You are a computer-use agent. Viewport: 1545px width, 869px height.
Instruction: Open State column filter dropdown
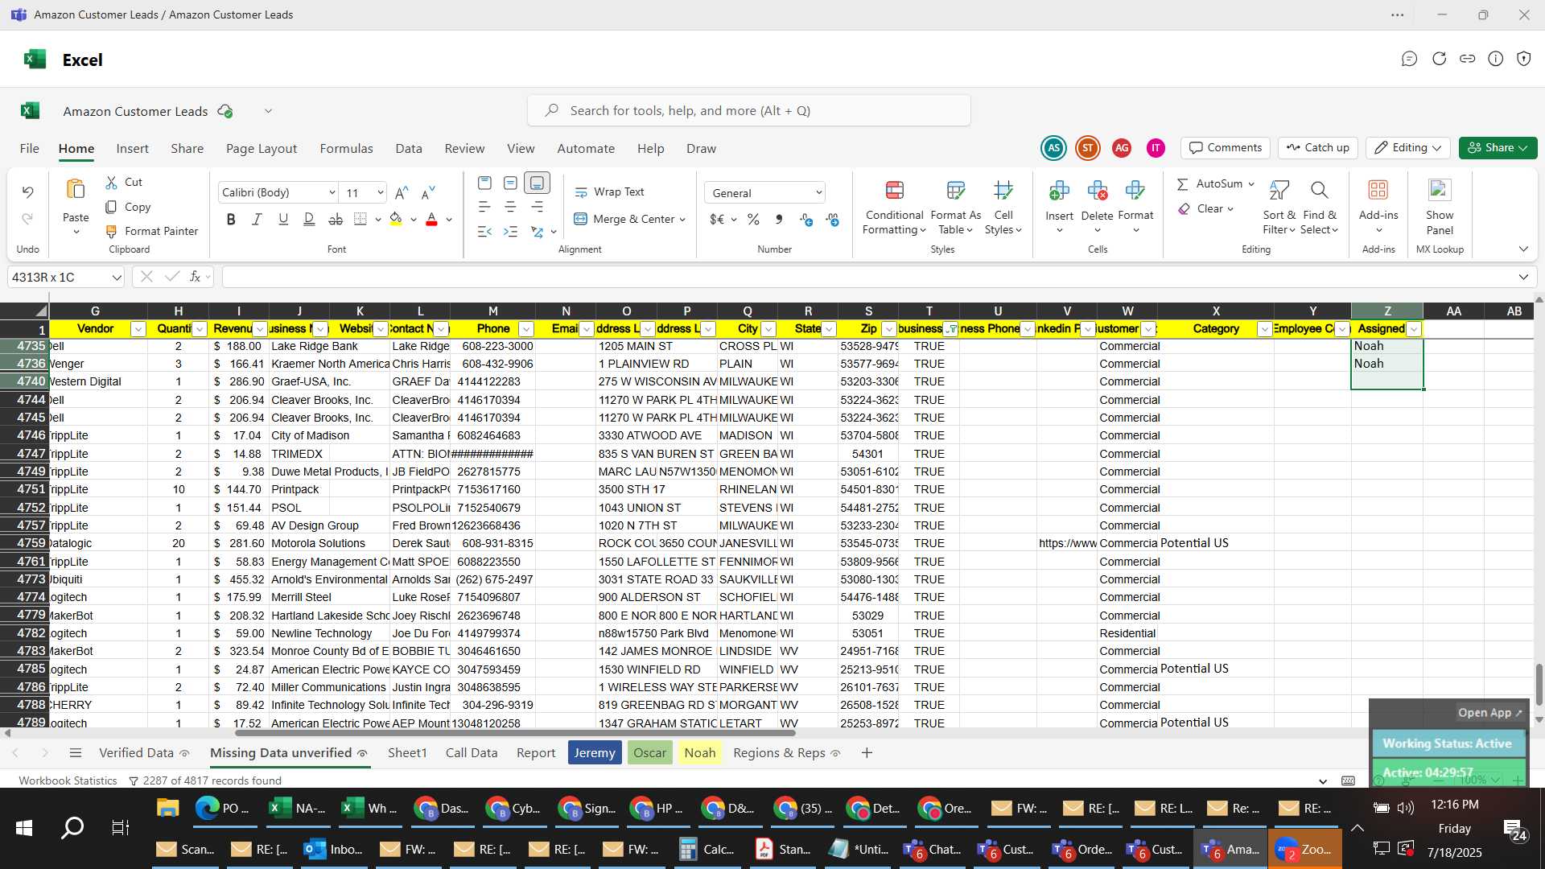829,329
